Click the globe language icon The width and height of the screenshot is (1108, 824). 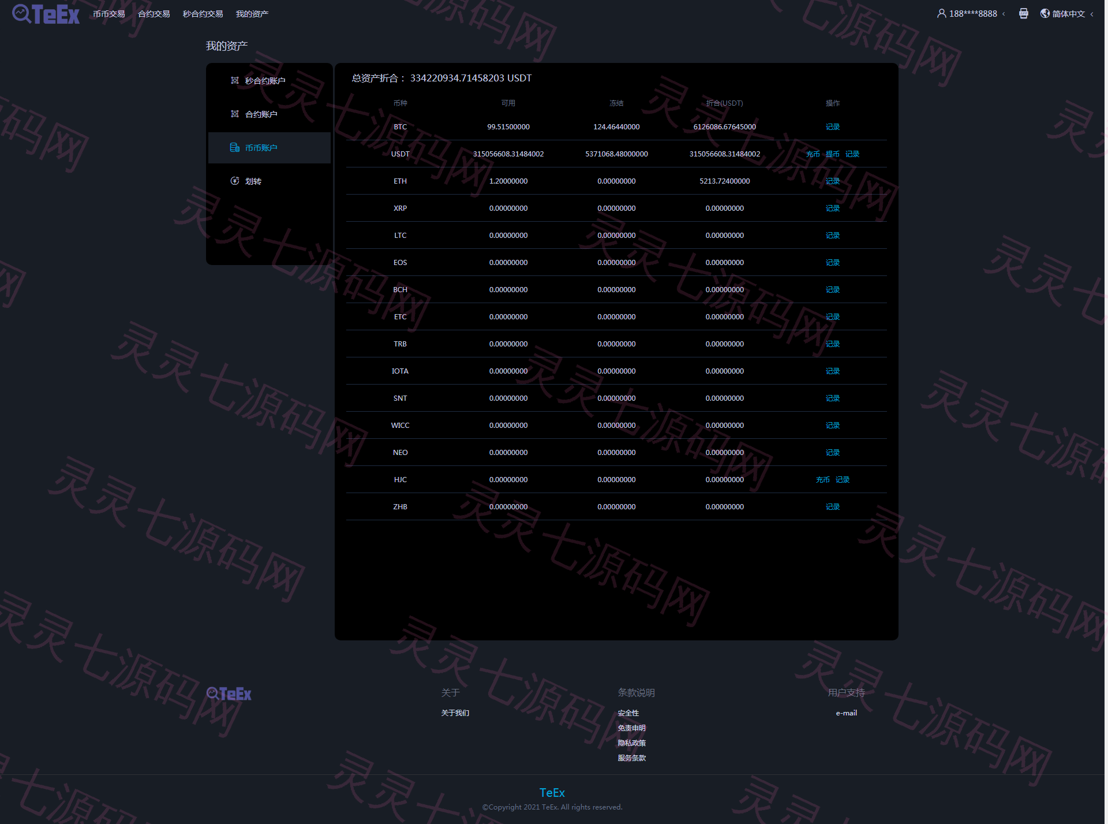[1045, 13]
